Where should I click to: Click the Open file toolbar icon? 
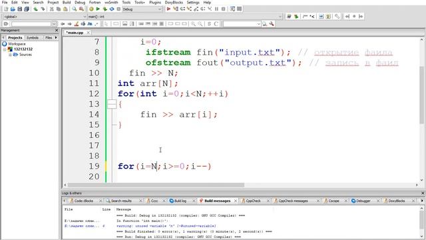point(13,9)
